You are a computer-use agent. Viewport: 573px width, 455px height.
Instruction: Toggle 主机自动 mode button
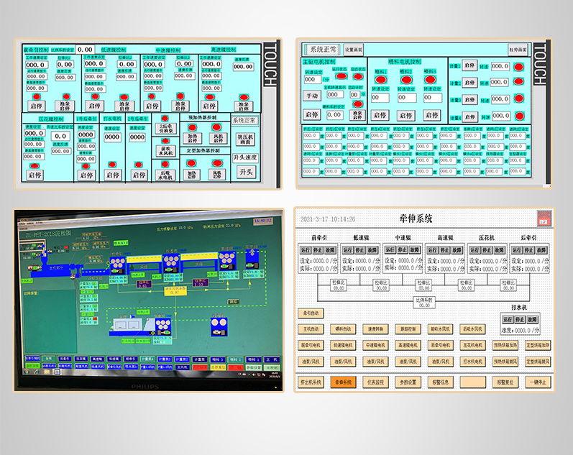pyautogui.click(x=312, y=329)
